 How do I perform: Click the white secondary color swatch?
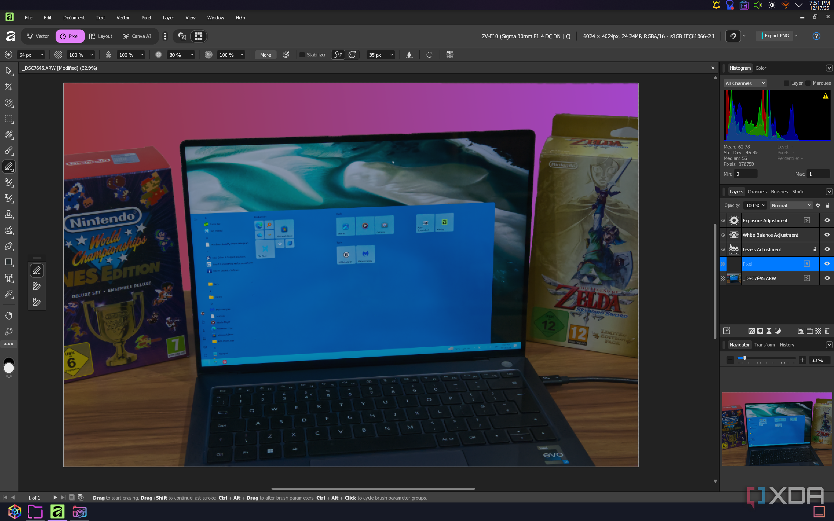[x=9, y=368]
